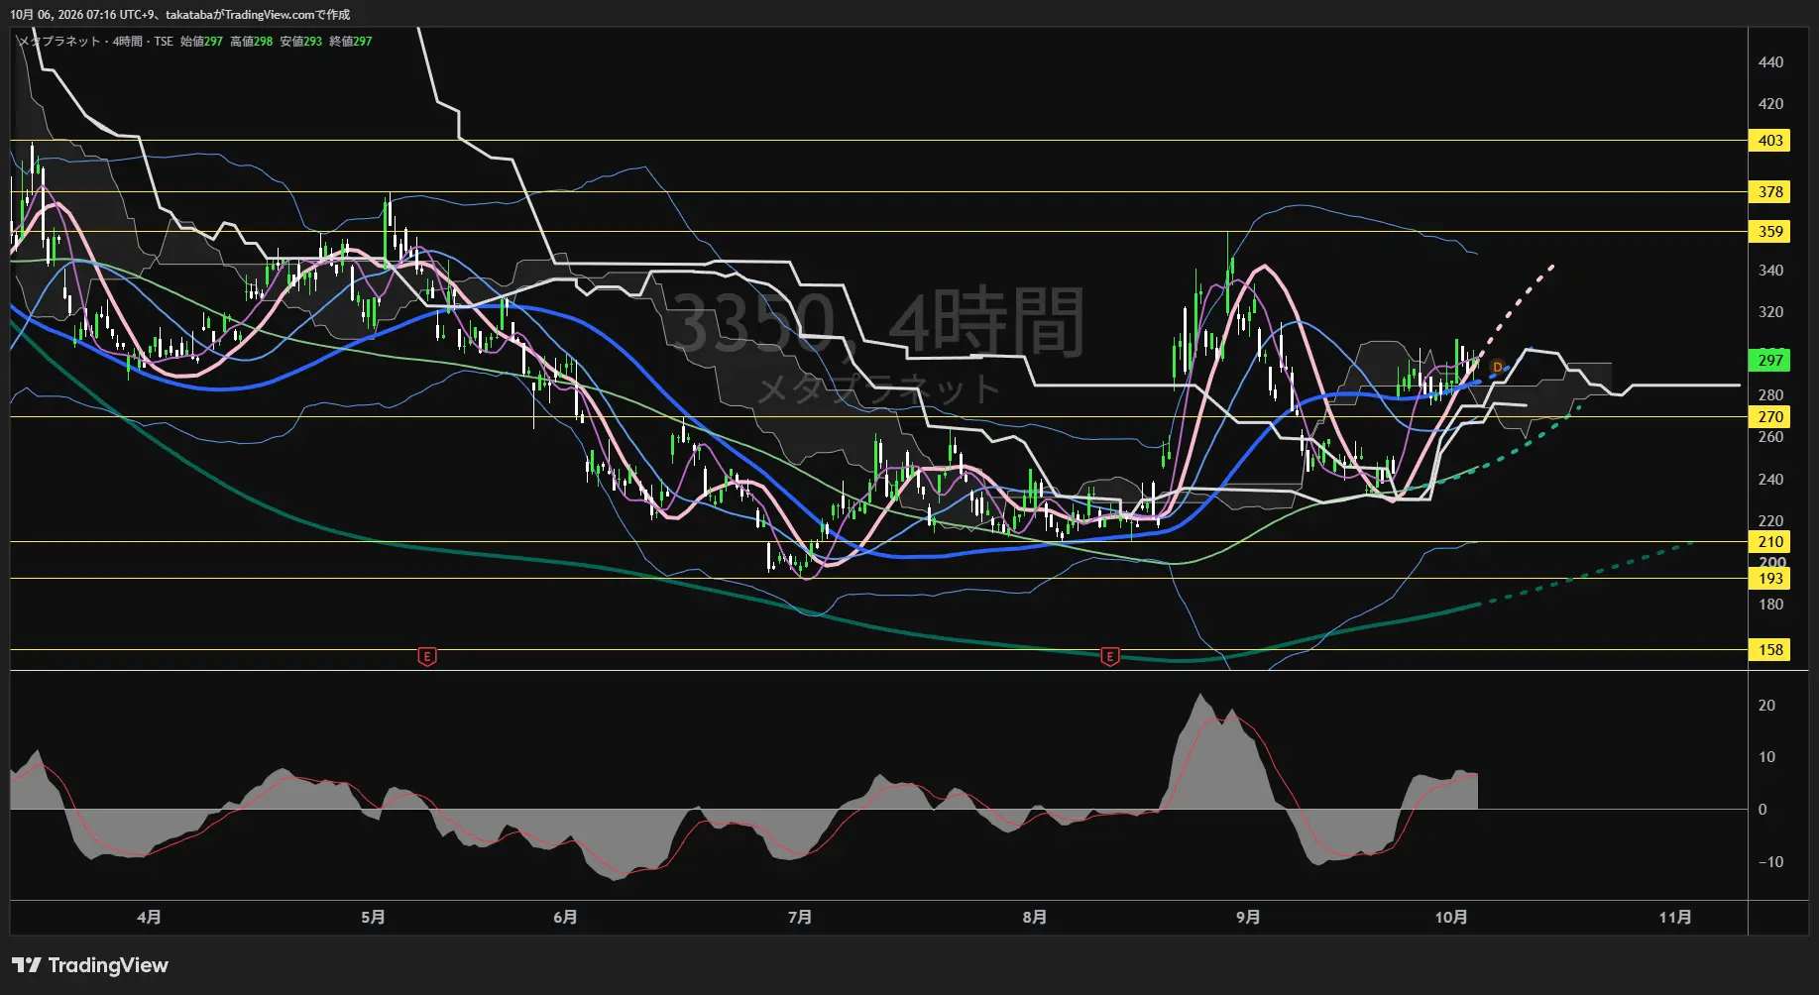Viewport: 1819px width, 995px height.
Task: Click 20 on the oscillator axis
Action: (x=1766, y=706)
